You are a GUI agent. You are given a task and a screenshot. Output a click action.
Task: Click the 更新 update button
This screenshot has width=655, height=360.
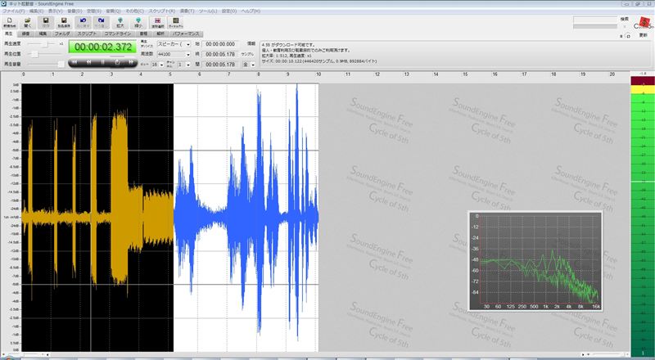coord(644,35)
